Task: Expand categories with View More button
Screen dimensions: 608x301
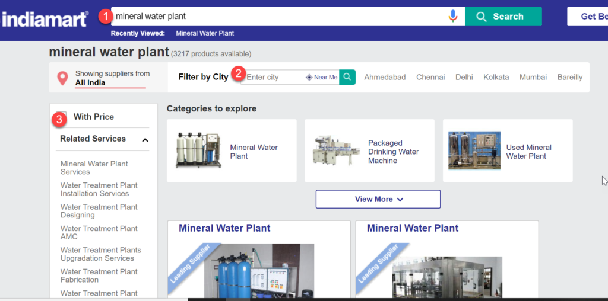Action: pyautogui.click(x=378, y=199)
